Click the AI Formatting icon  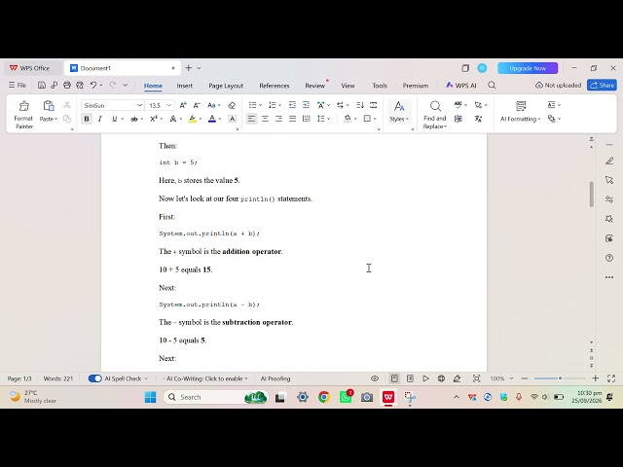tap(521, 106)
